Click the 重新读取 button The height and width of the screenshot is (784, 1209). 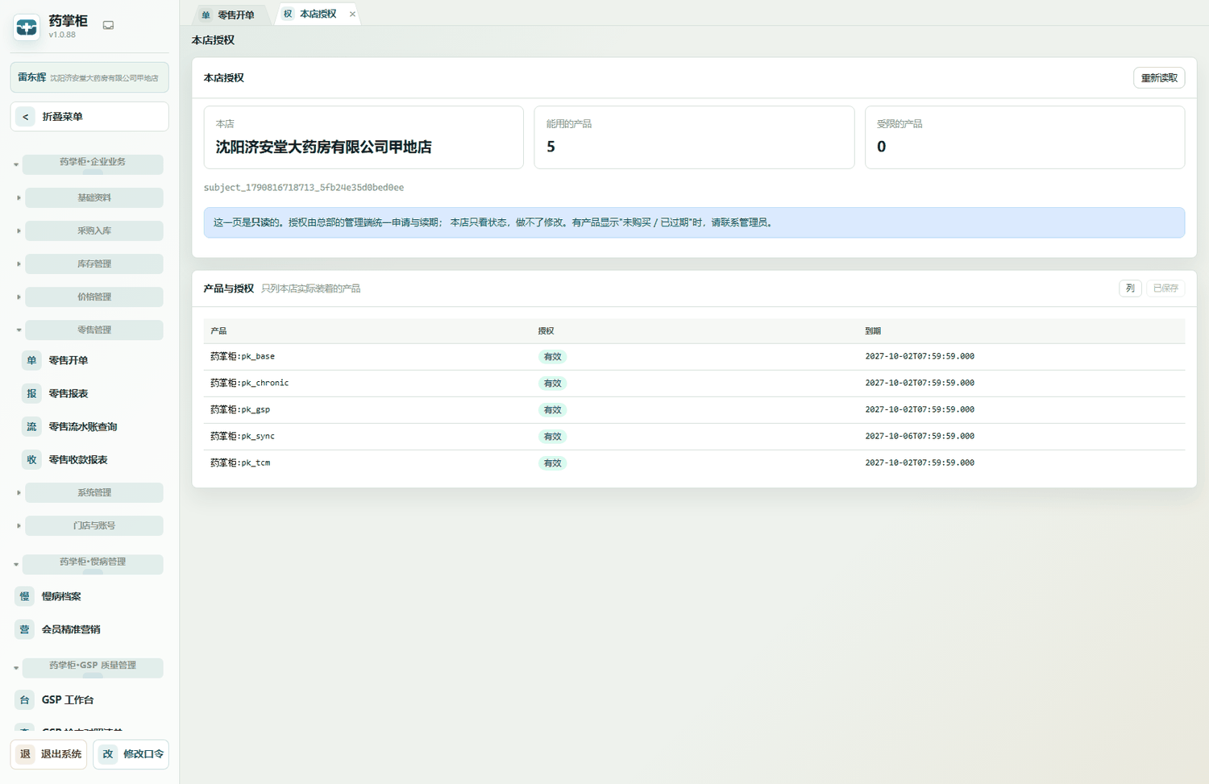point(1159,78)
